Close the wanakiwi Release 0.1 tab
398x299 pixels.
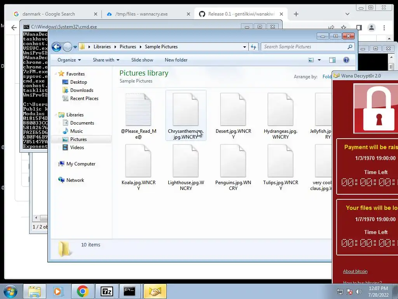[281, 14]
